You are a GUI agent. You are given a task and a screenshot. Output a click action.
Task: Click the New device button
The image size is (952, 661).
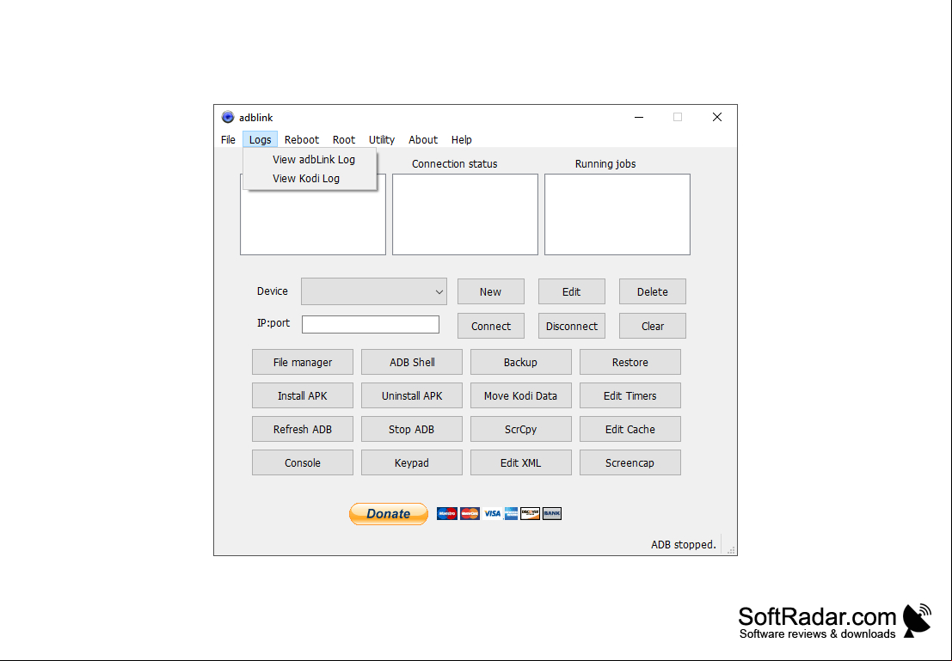pyautogui.click(x=490, y=292)
